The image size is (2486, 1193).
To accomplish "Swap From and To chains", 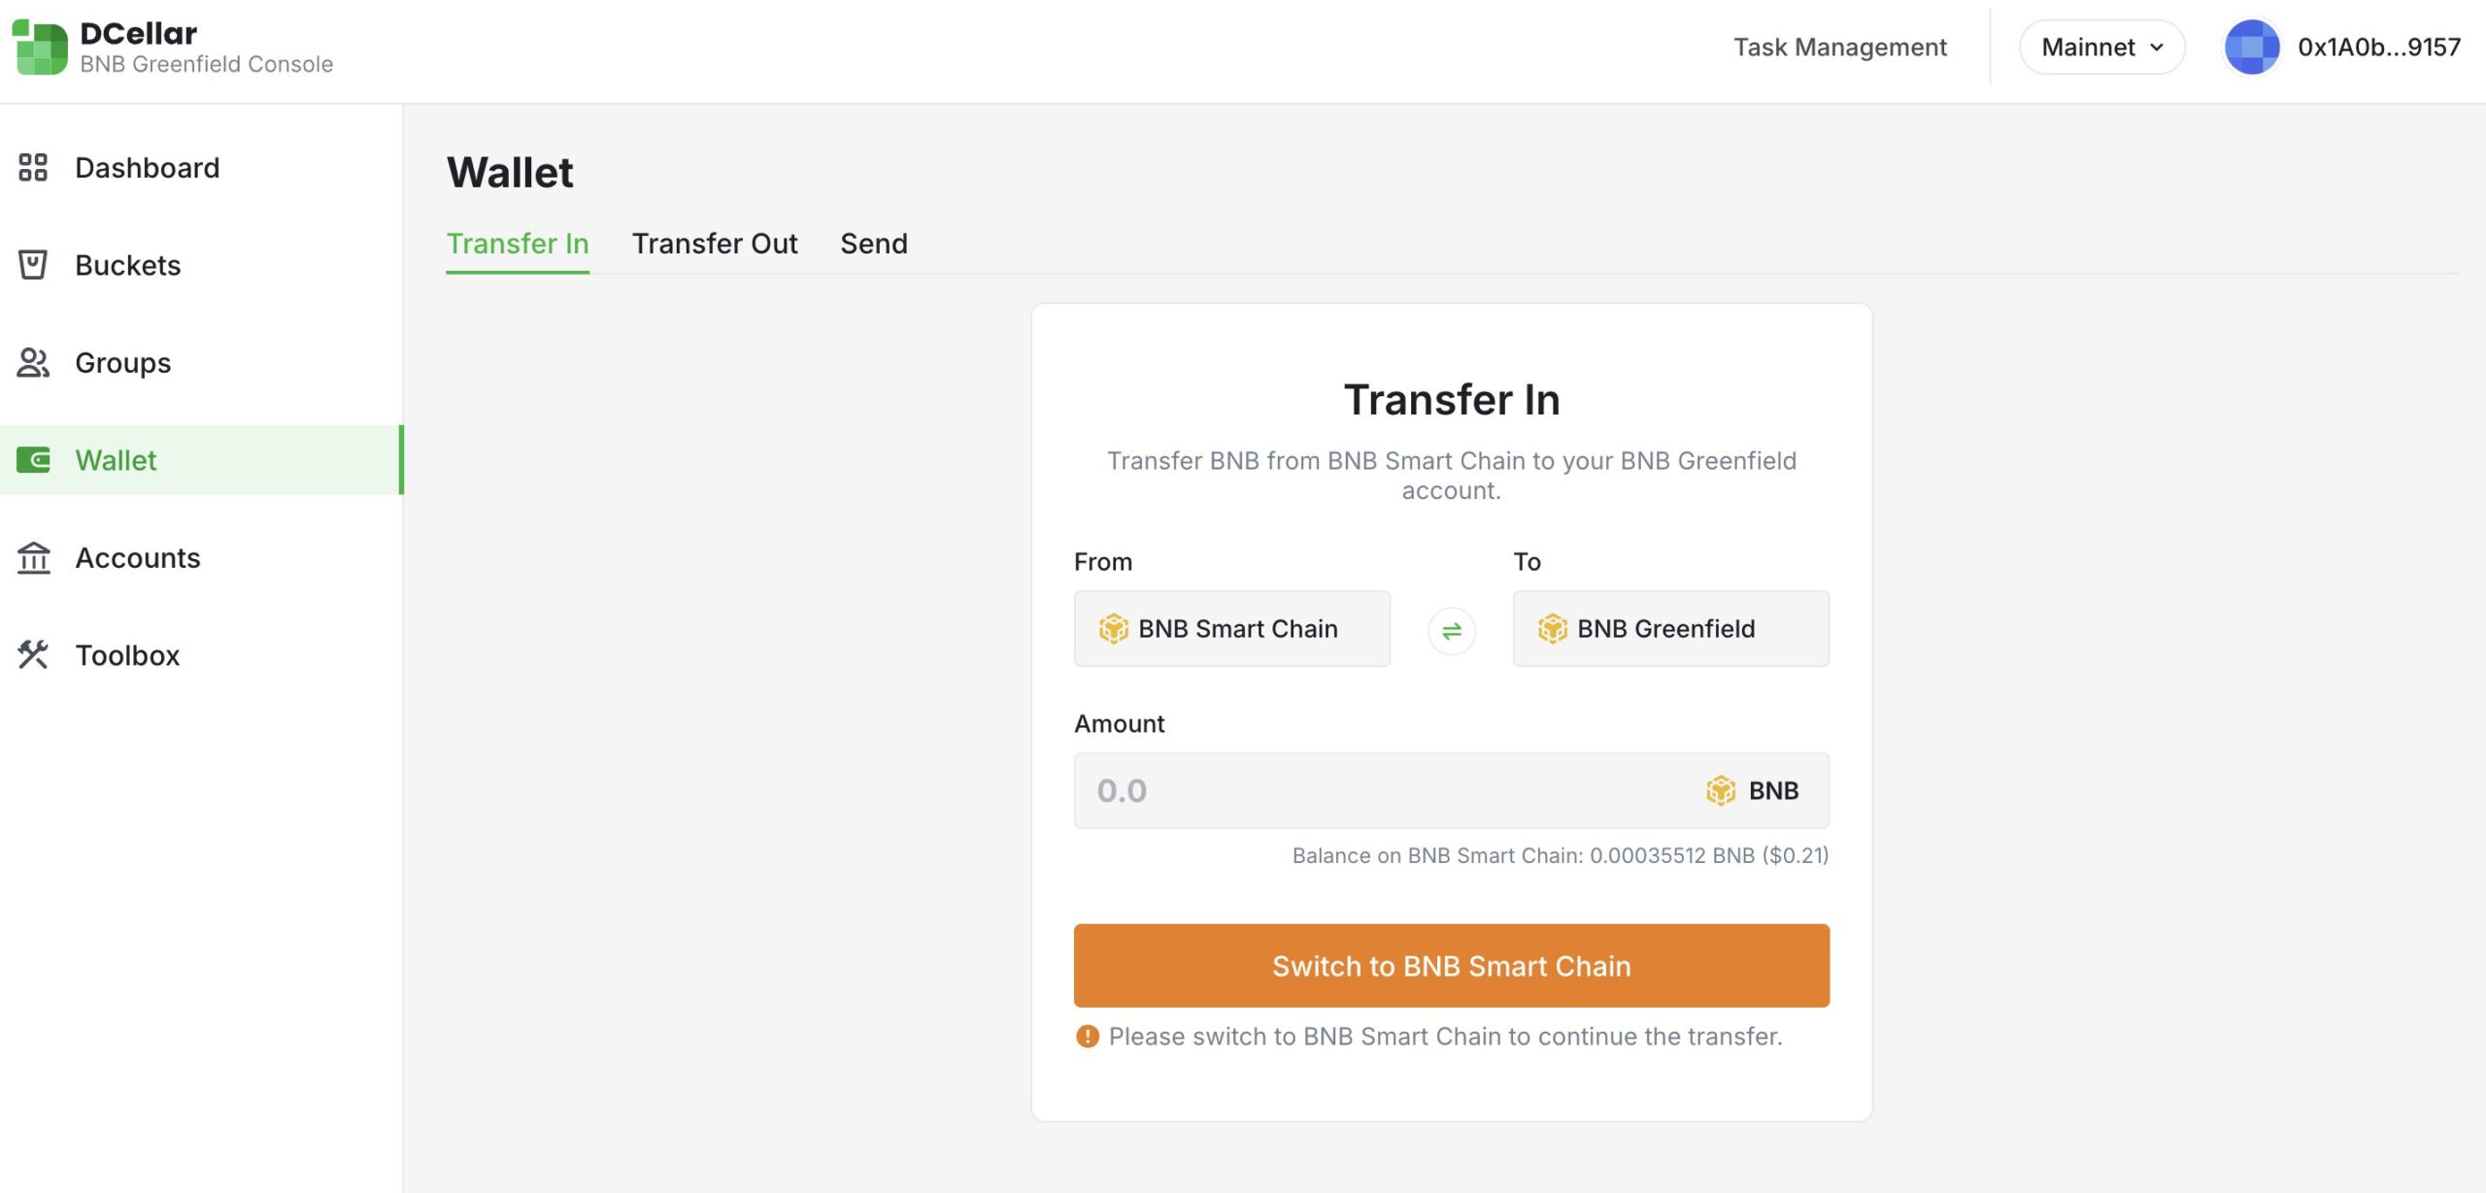I will [1451, 631].
